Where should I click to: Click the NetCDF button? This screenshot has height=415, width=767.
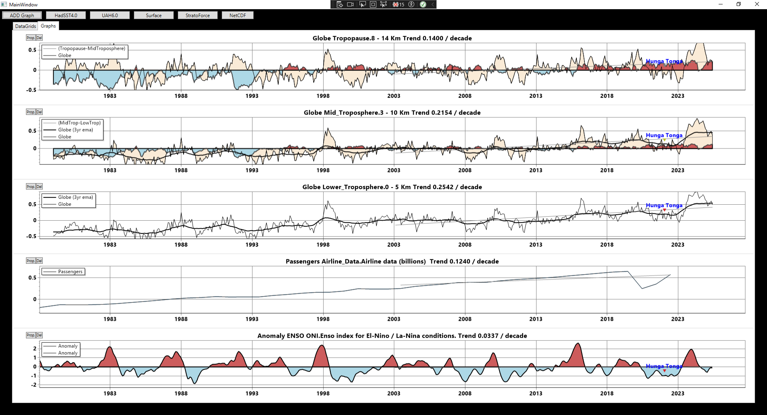[x=238, y=16]
